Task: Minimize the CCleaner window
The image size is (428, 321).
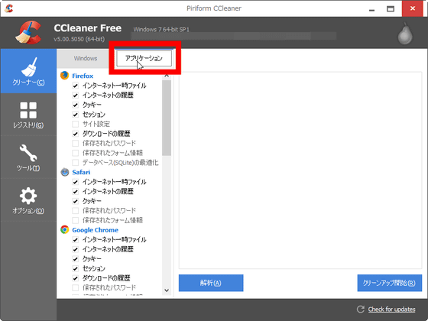Action: [x=371, y=9]
